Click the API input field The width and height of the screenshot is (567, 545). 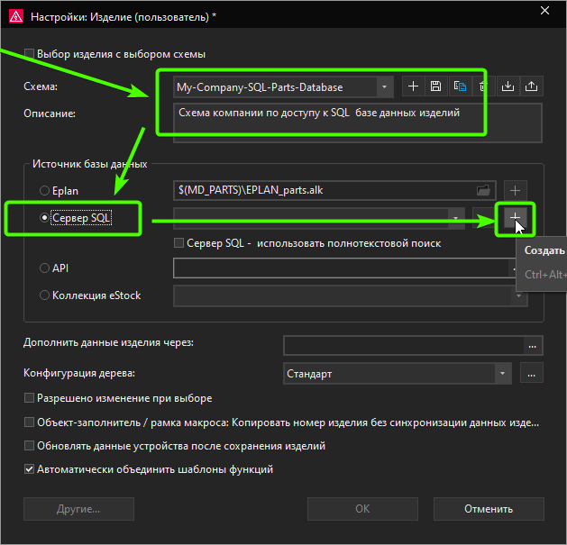[x=343, y=268]
